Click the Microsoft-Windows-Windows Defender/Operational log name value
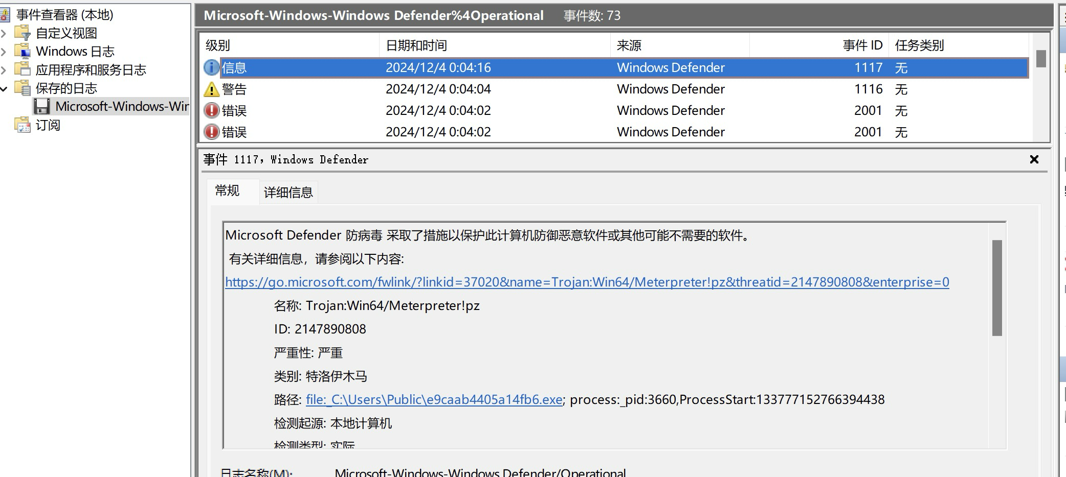 click(x=480, y=472)
